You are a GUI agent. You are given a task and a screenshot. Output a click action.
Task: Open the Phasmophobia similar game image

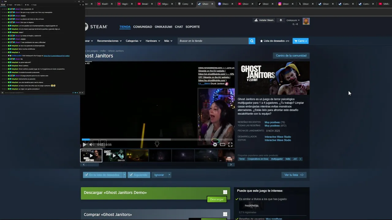click(x=251, y=206)
